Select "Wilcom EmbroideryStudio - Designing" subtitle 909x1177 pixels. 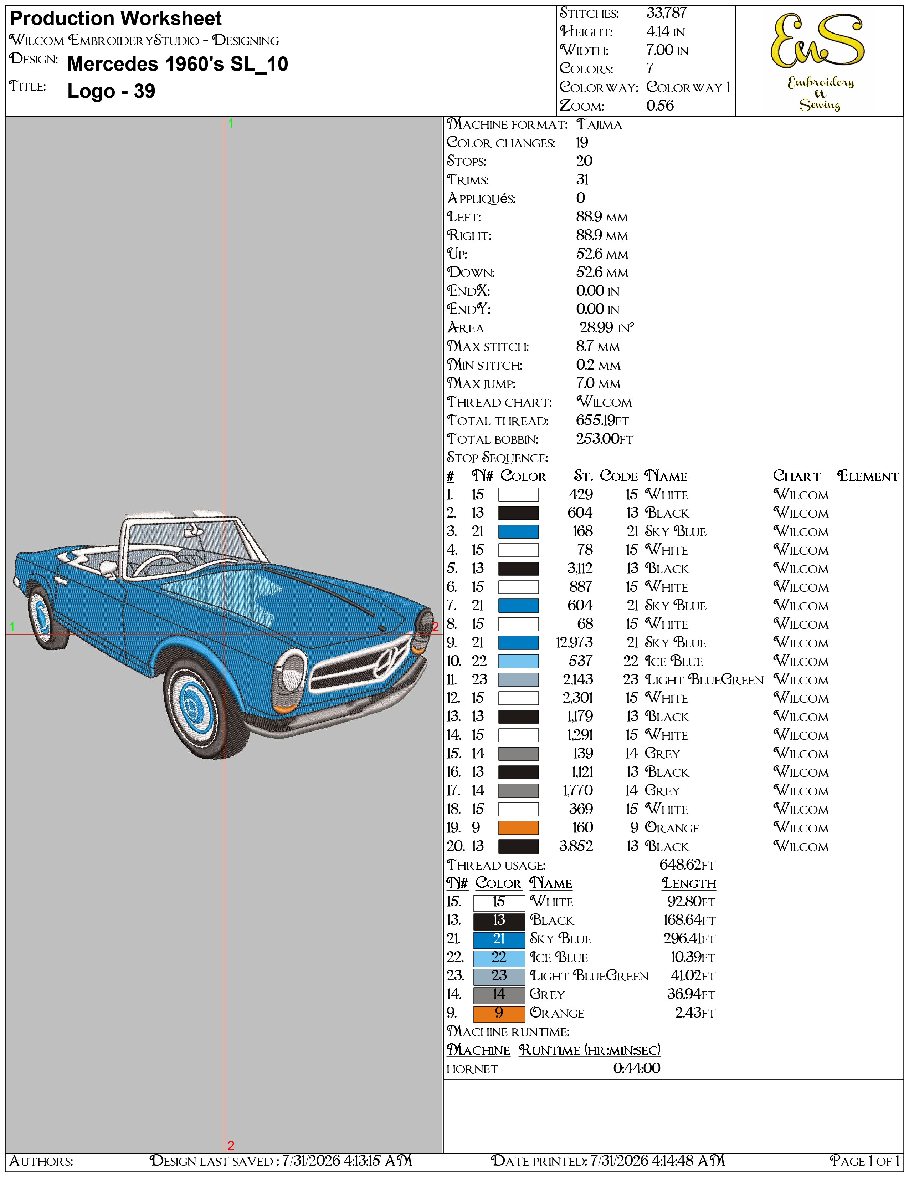144,40
